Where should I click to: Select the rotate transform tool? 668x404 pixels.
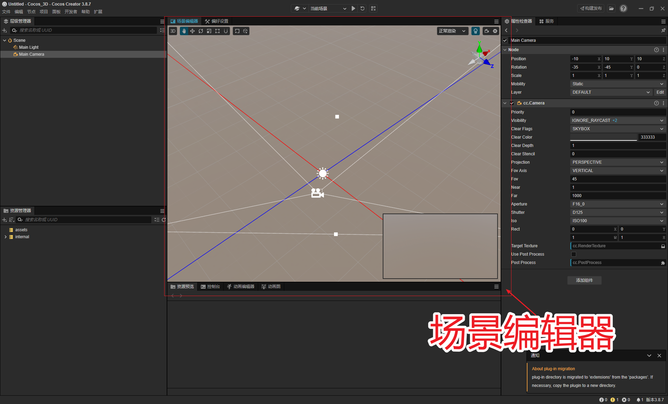pyautogui.click(x=201, y=31)
